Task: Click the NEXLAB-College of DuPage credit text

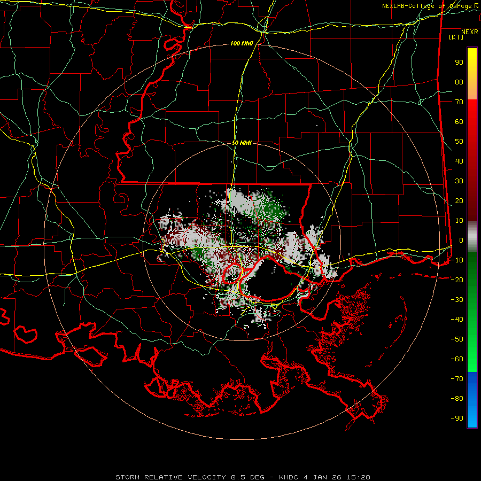Action: click(x=430, y=6)
